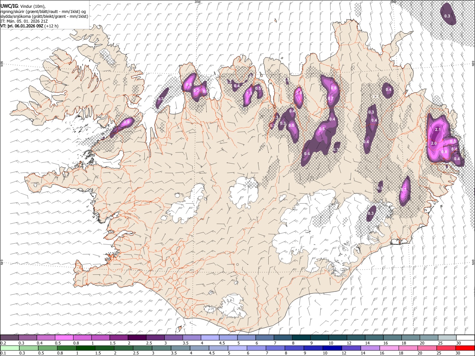Pick the light blue upper swatch between 4 and 4.5
Viewport: 475px width, 356px height.
pyautogui.click(x=210, y=338)
